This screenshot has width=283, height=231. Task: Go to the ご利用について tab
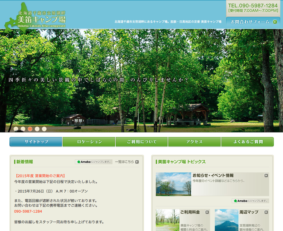142,142
